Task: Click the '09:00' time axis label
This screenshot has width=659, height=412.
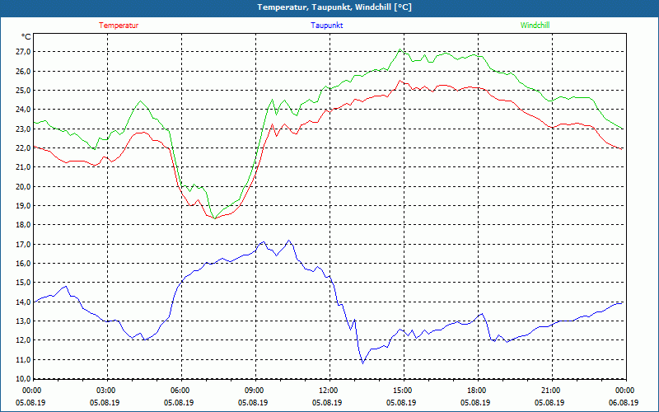Action: pos(255,391)
